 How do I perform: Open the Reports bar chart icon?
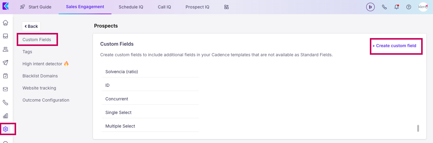click(x=5, y=116)
